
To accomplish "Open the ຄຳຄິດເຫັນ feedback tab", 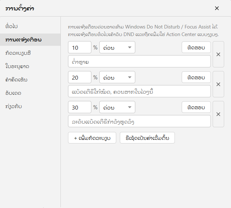I will point(30,80).
